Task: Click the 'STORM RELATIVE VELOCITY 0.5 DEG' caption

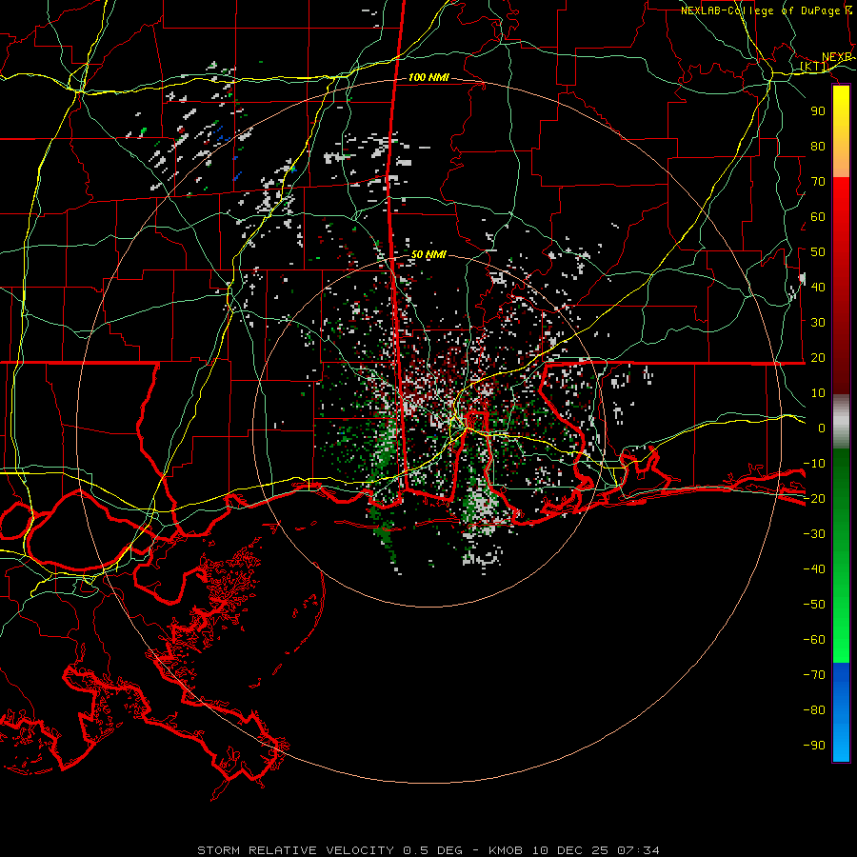Action: pyautogui.click(x=329, y=850)
